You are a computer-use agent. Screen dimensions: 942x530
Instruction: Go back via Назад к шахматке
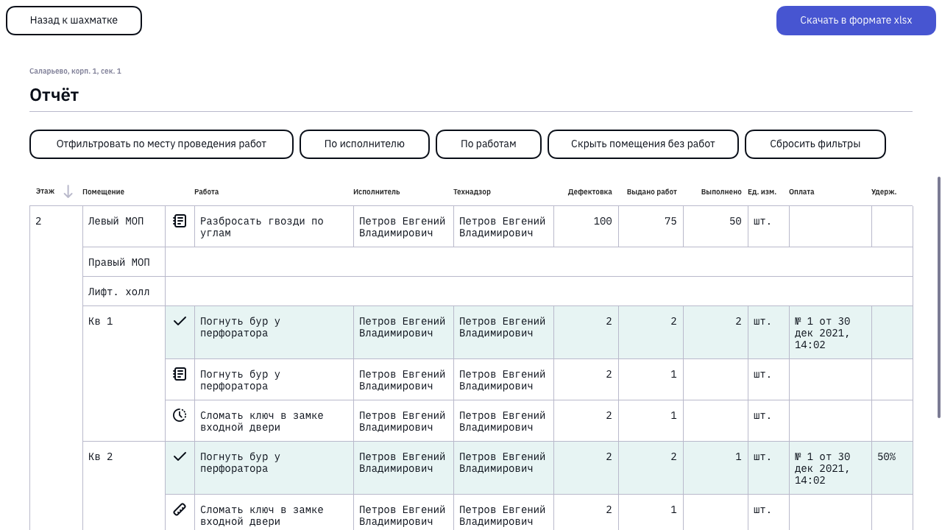coord(74,21)
